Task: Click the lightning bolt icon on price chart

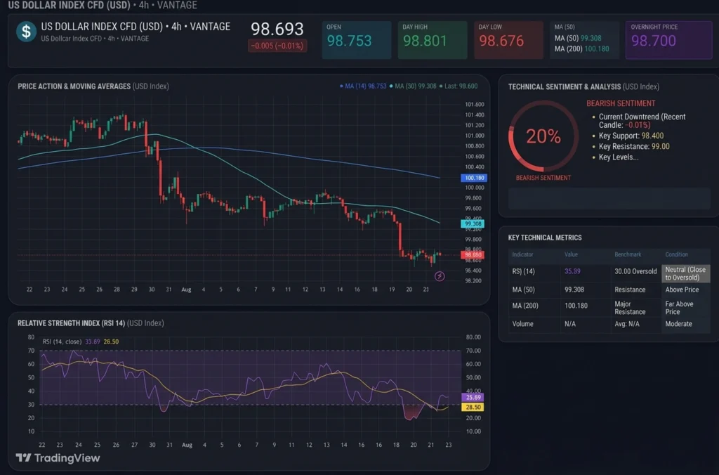Action: point(440,276)
